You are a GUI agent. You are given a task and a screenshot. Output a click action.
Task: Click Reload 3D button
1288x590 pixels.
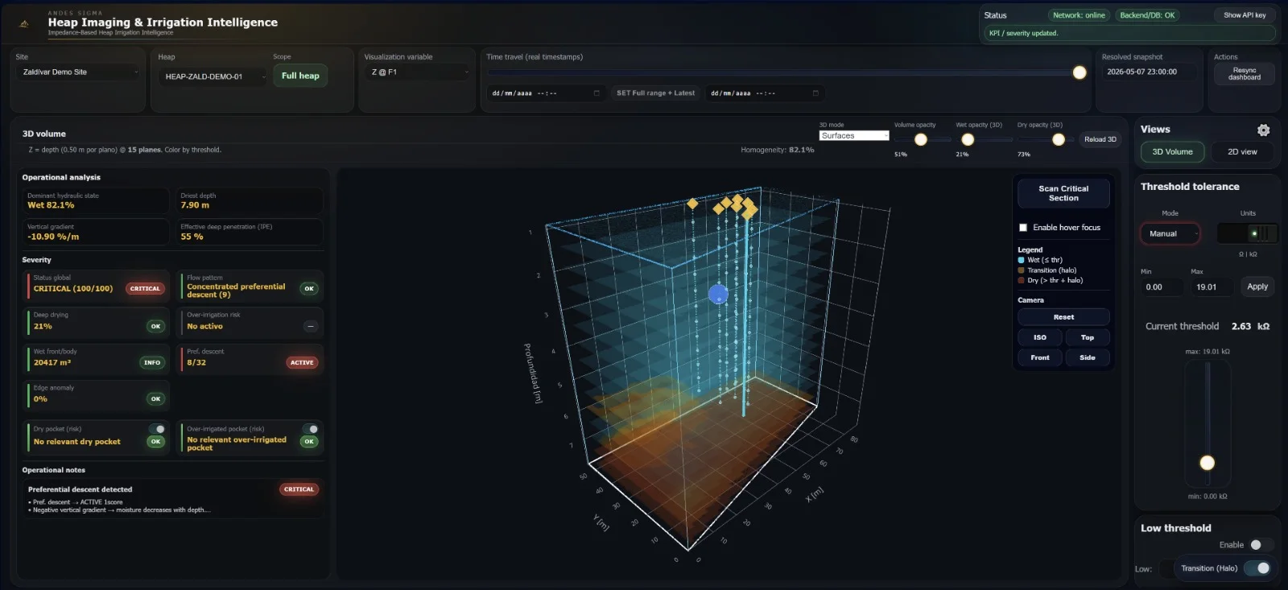pyautogui.click(x=1100, y=139)
